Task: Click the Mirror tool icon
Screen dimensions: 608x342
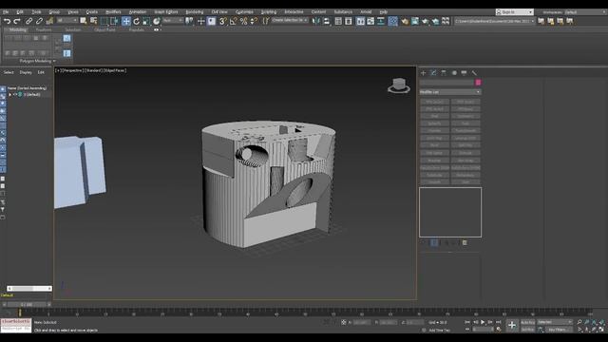Action: pos(316,21)
